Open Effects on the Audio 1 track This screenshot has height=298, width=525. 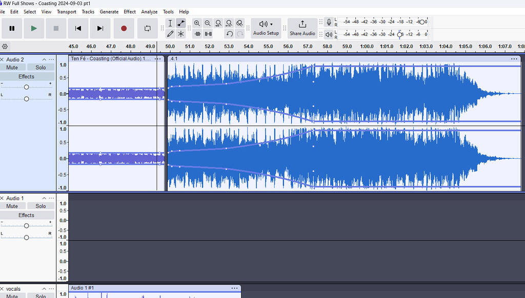click(26, 215)
